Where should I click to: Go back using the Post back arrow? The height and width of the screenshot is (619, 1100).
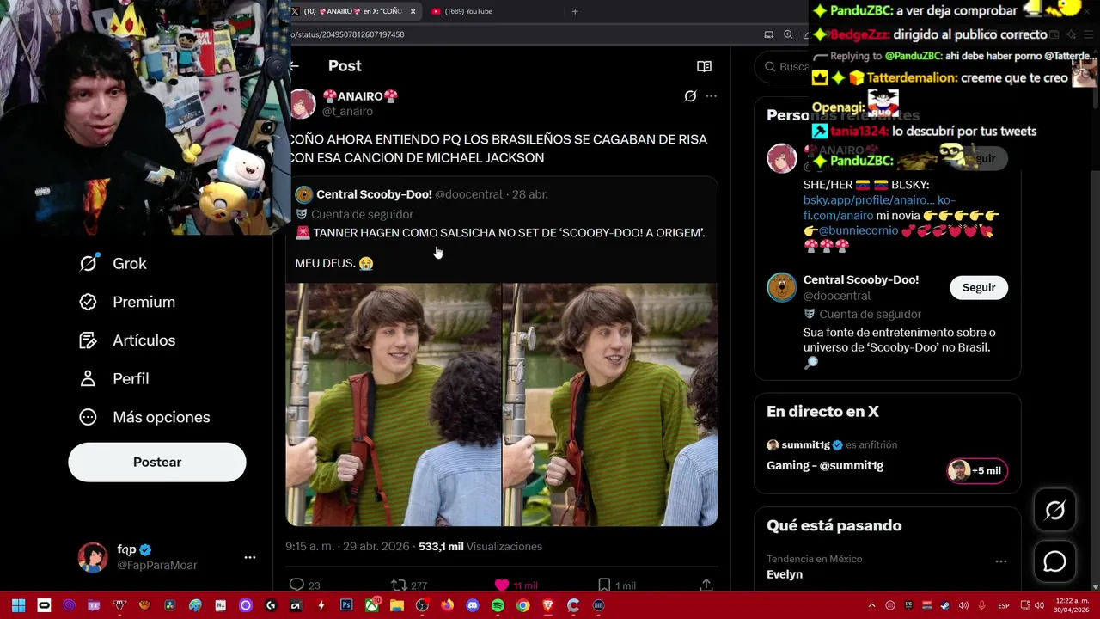point(294,66)
